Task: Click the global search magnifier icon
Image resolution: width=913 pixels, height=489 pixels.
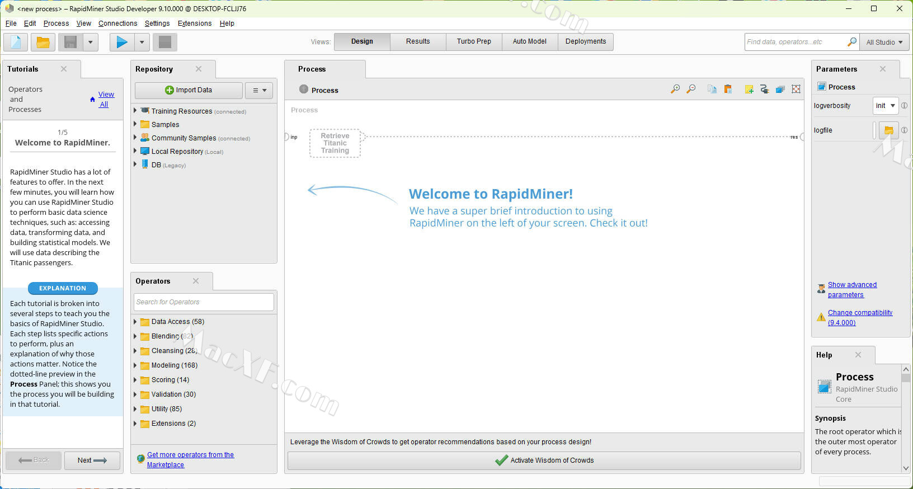Action: pos(851,42)
